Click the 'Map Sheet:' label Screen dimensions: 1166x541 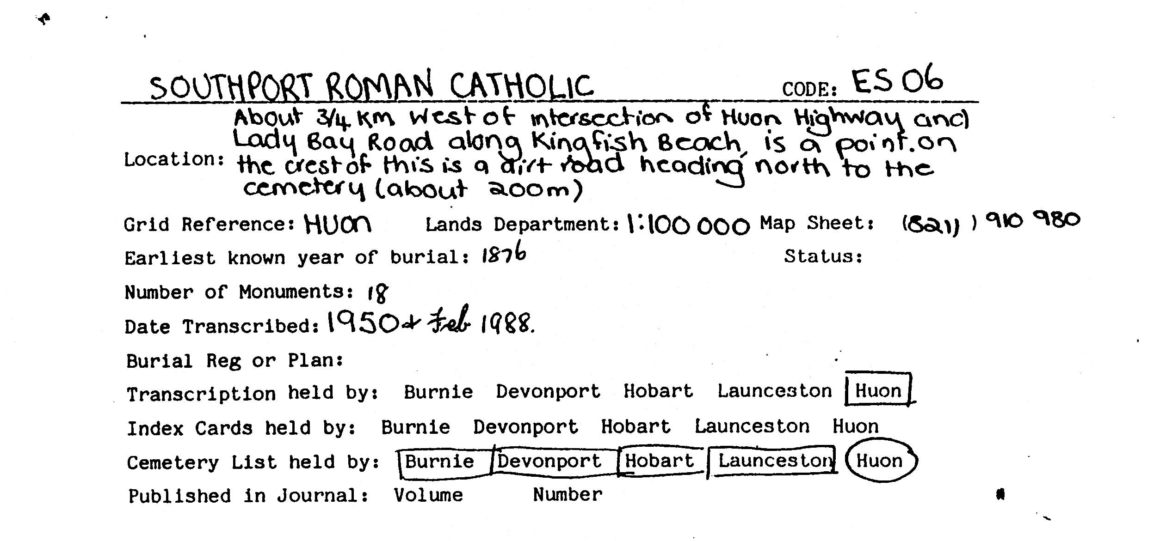(817, 223)
